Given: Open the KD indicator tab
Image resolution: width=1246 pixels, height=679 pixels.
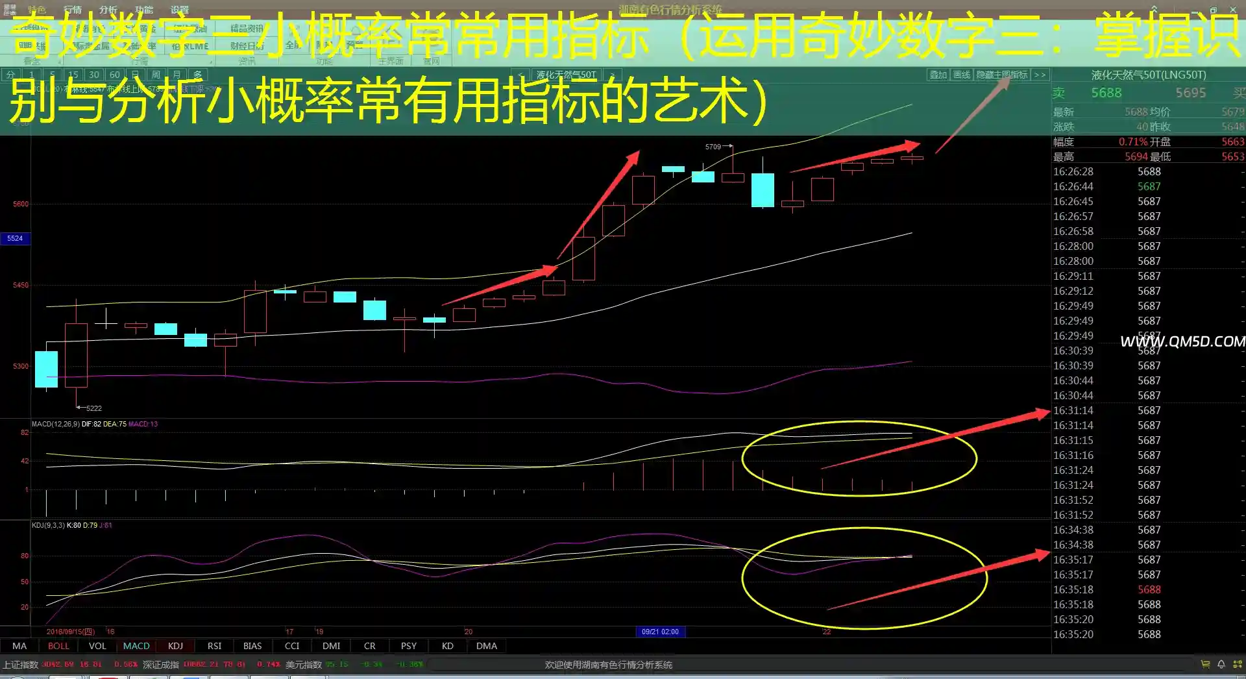Looking at the screenshot, I should (448, 646).
